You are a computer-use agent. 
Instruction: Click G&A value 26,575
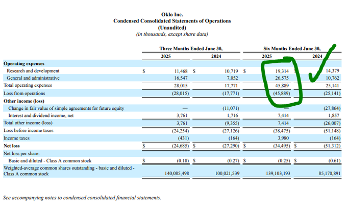click(282, 78)
